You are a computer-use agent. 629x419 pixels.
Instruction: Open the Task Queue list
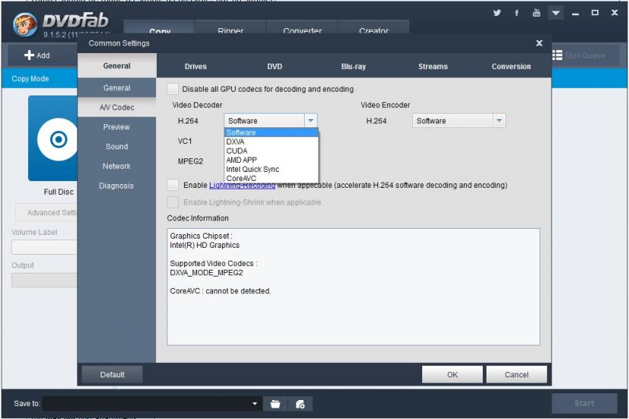580,55
